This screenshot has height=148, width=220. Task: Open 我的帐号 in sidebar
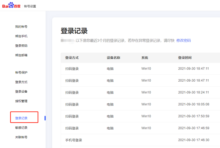(x=21, y=27)
